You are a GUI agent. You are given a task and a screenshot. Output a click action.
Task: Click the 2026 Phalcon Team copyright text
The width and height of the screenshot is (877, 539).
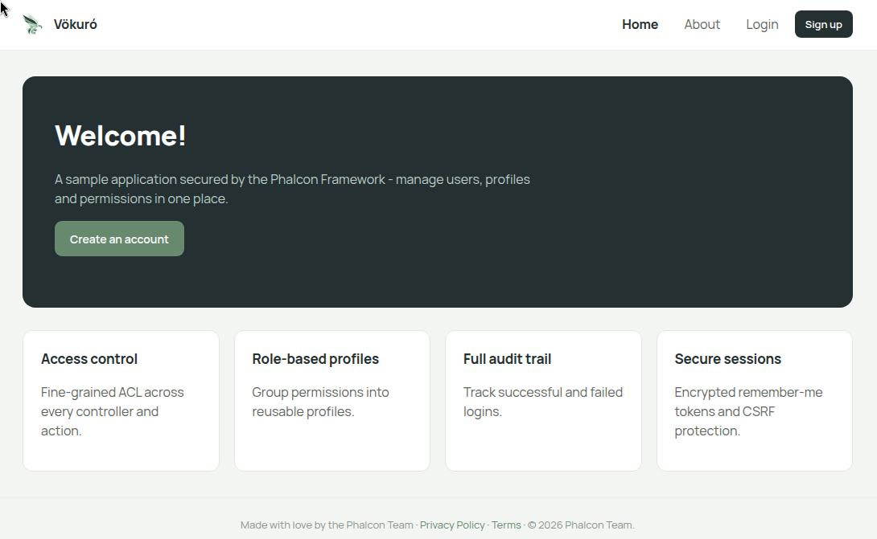click(581, 525)
